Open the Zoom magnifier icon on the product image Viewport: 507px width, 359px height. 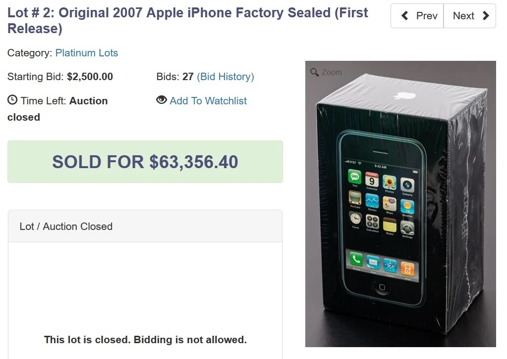[x=314, y=72]
